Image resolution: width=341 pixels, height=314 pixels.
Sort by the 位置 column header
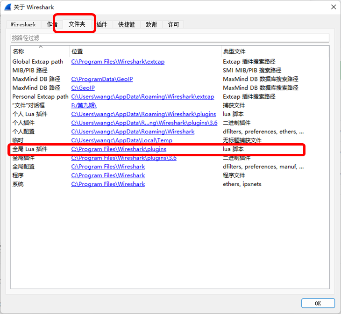145,51
